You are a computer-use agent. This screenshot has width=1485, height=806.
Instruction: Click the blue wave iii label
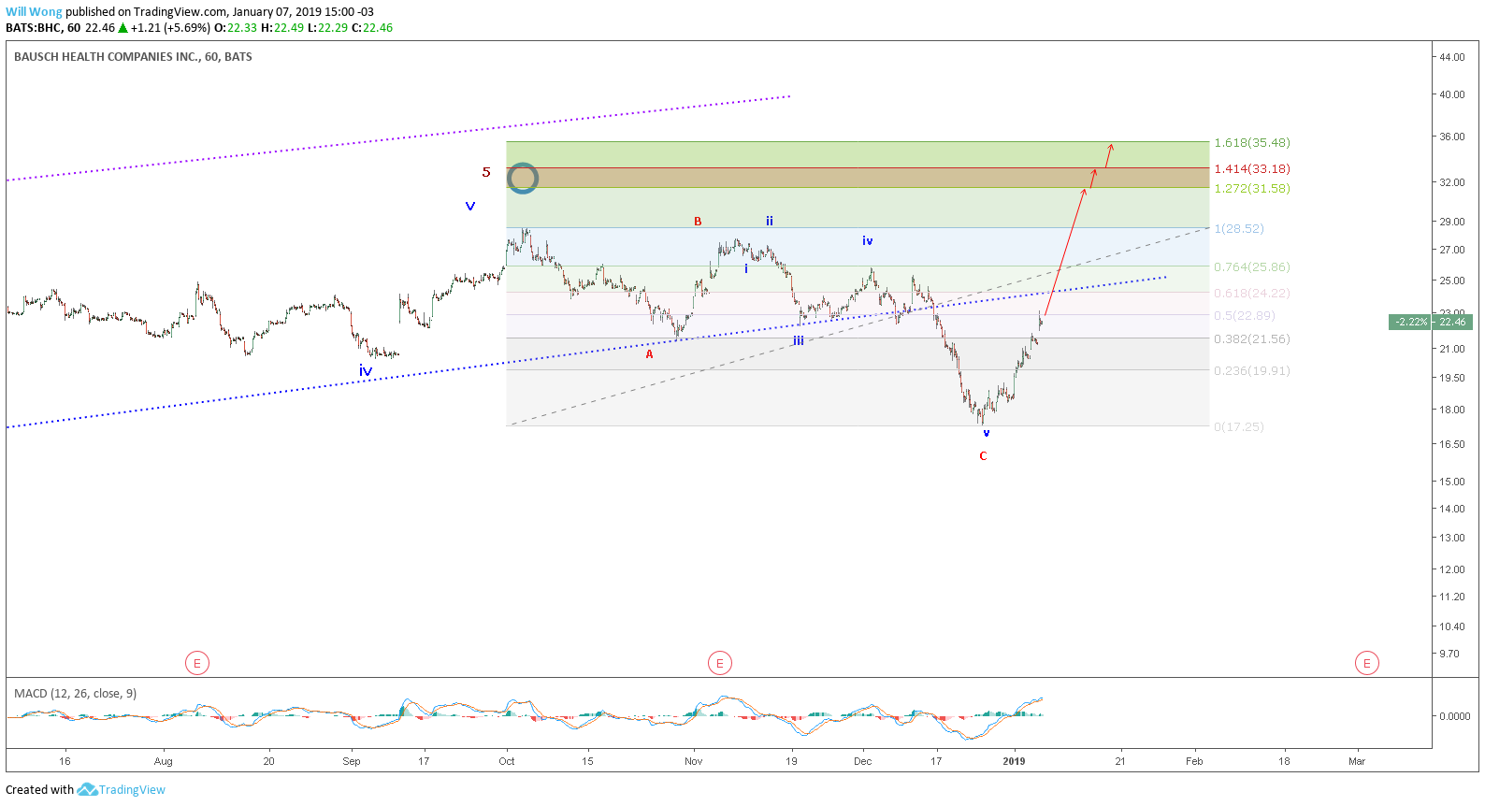tap(799, 340)
